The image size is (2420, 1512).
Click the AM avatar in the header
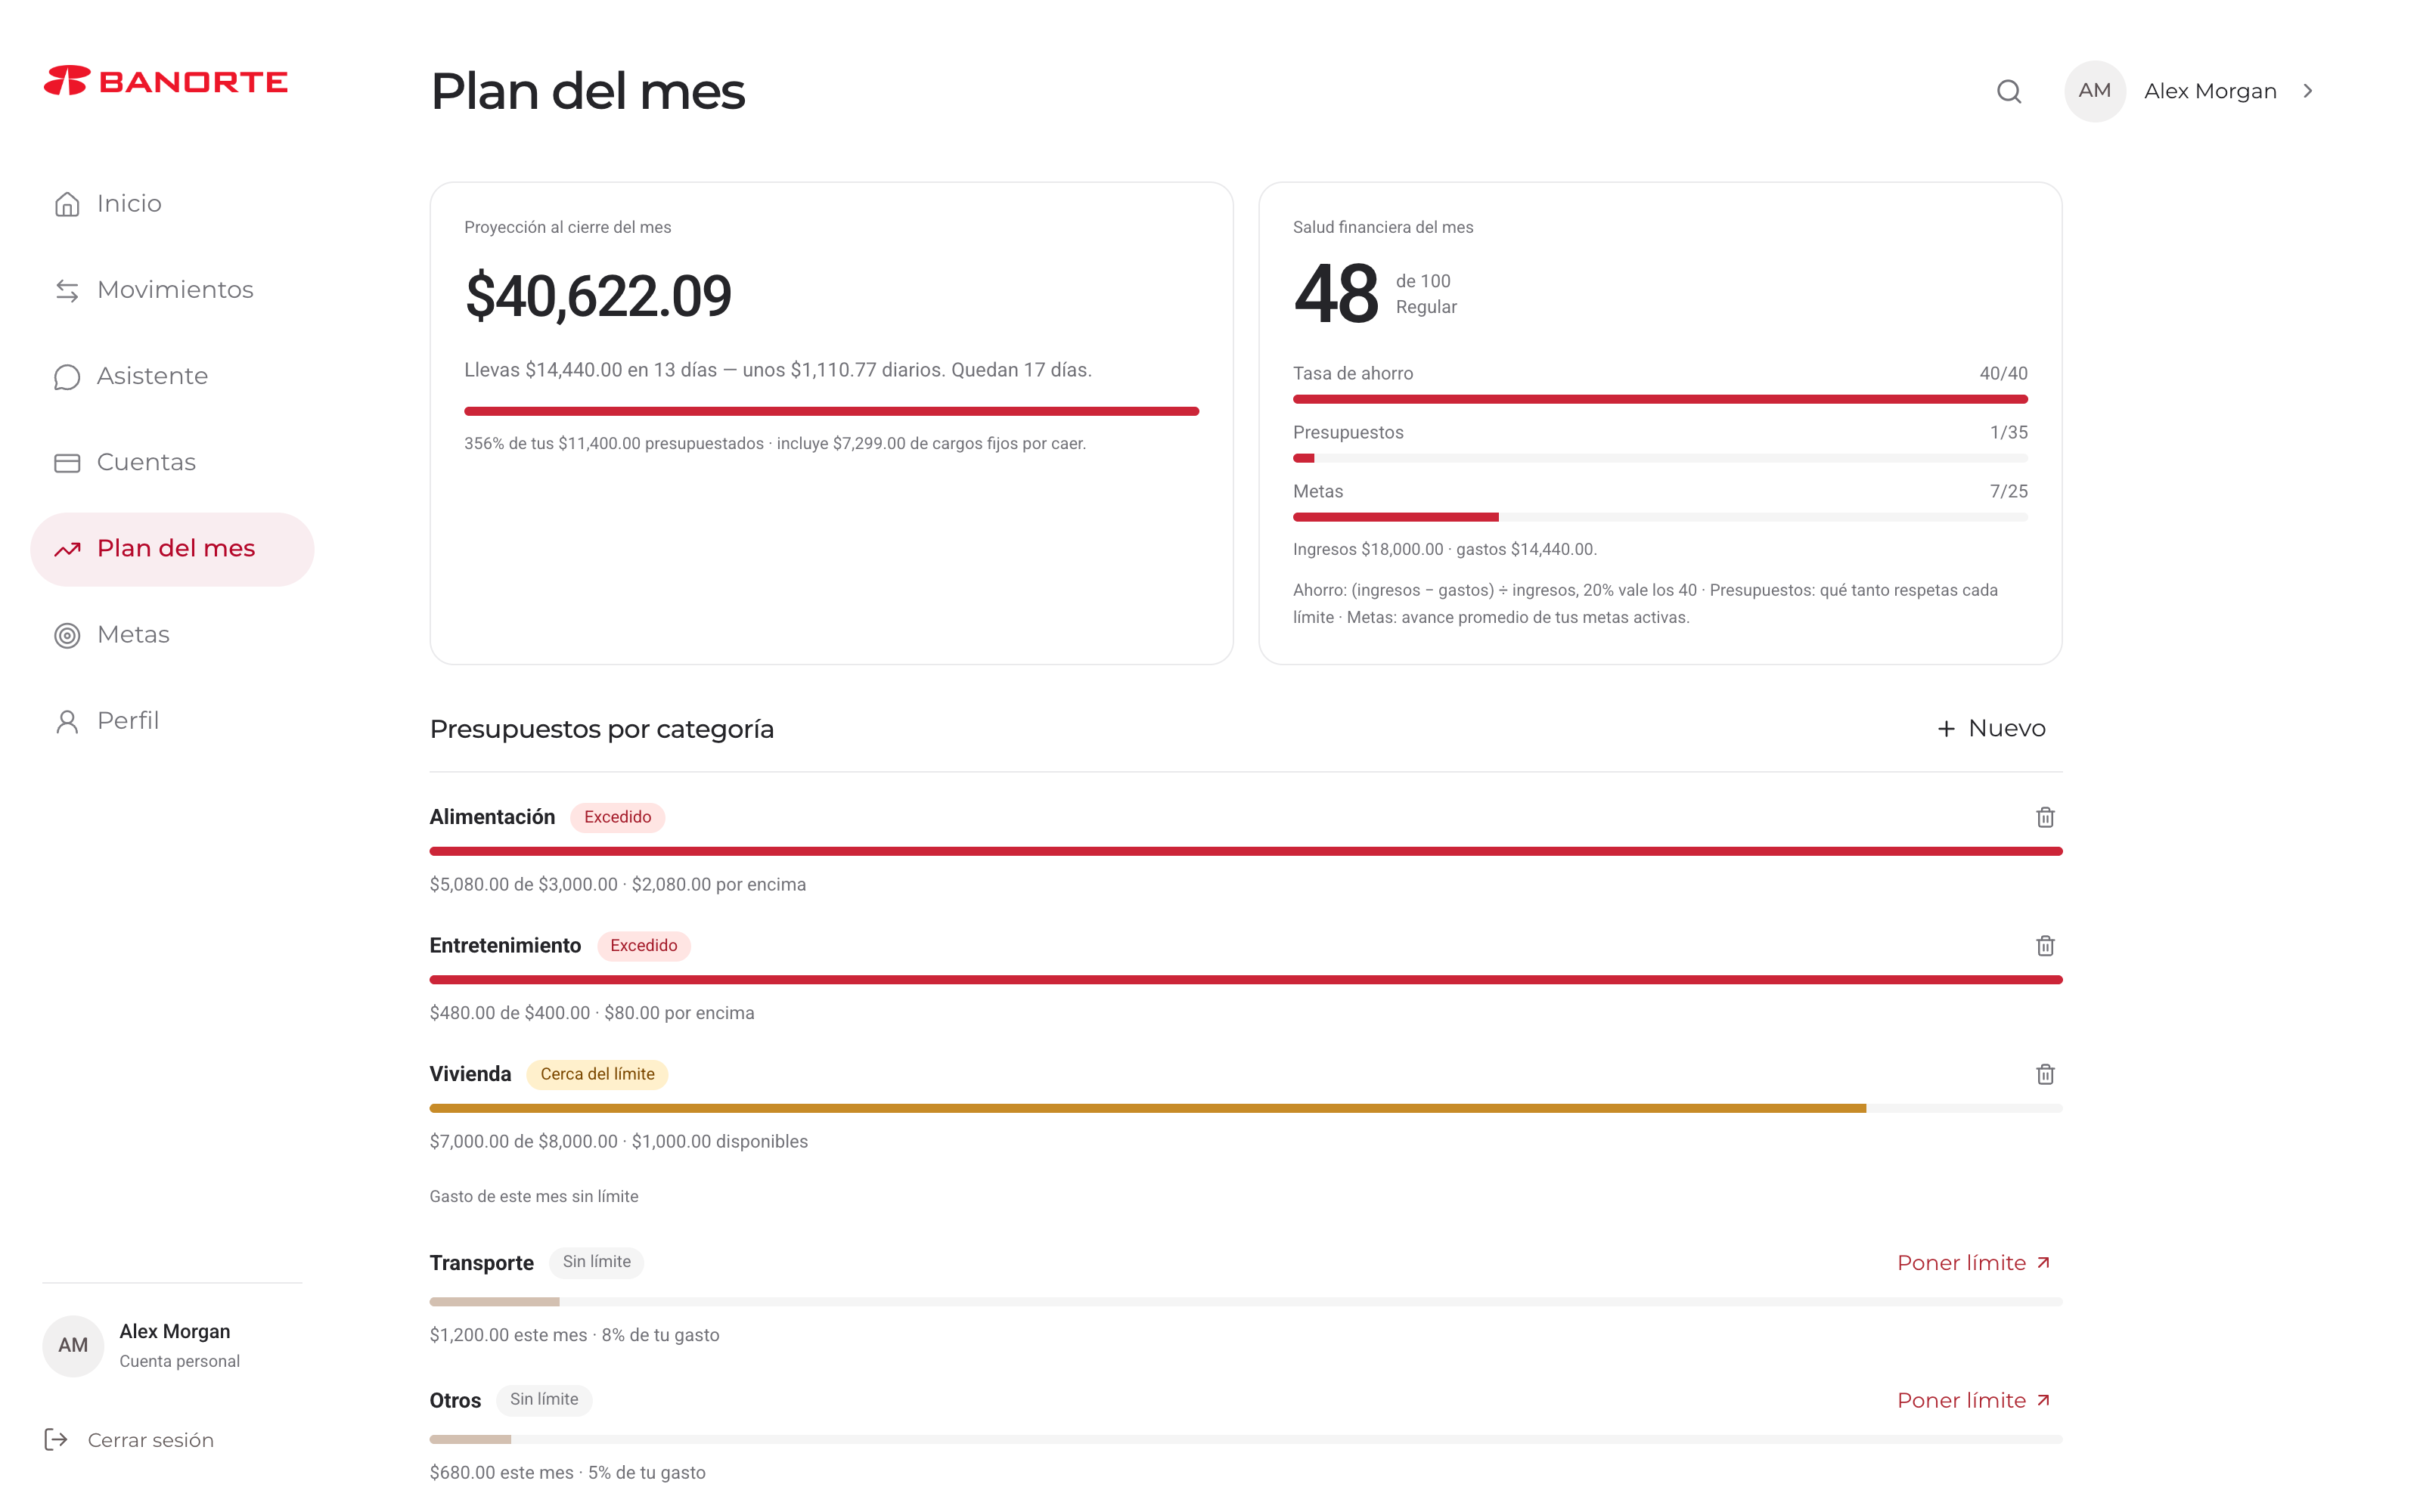2094,91
